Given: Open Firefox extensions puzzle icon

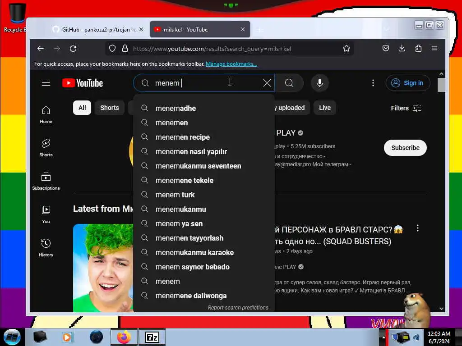Looking at the screenshot, I should (x=418, y=49).
